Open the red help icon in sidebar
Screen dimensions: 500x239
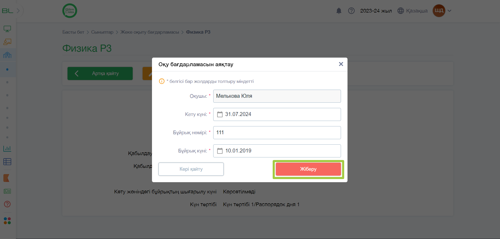(x=7, y=204)
